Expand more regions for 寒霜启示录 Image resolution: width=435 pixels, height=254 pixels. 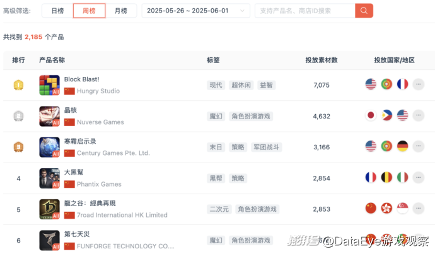click(x=419, y=146)
